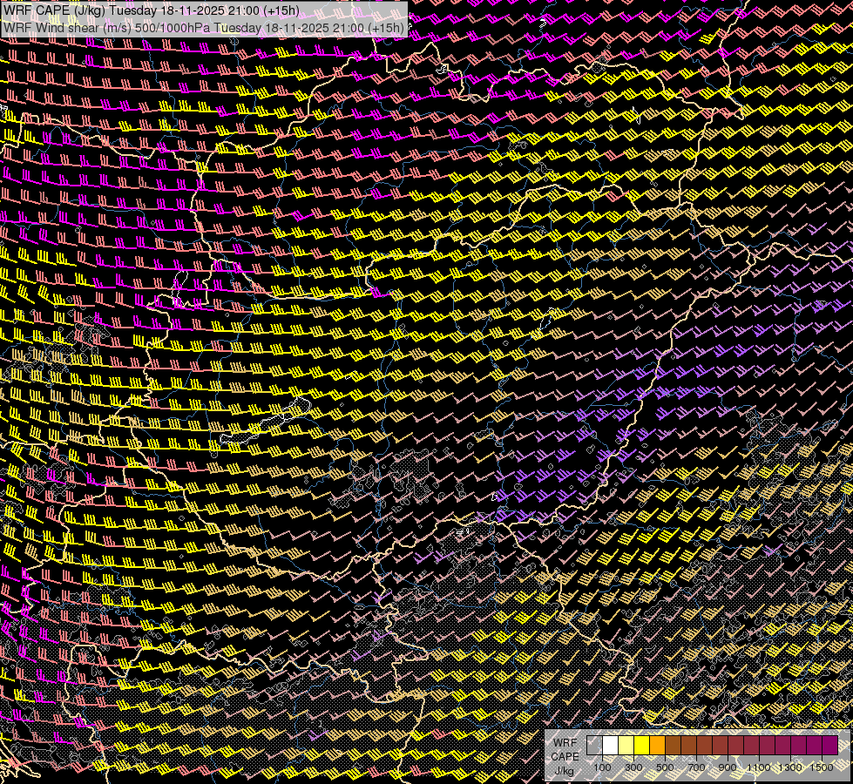
Task: Select the gray legend swatch below 100 J/kg
Action: pos(594,746)
